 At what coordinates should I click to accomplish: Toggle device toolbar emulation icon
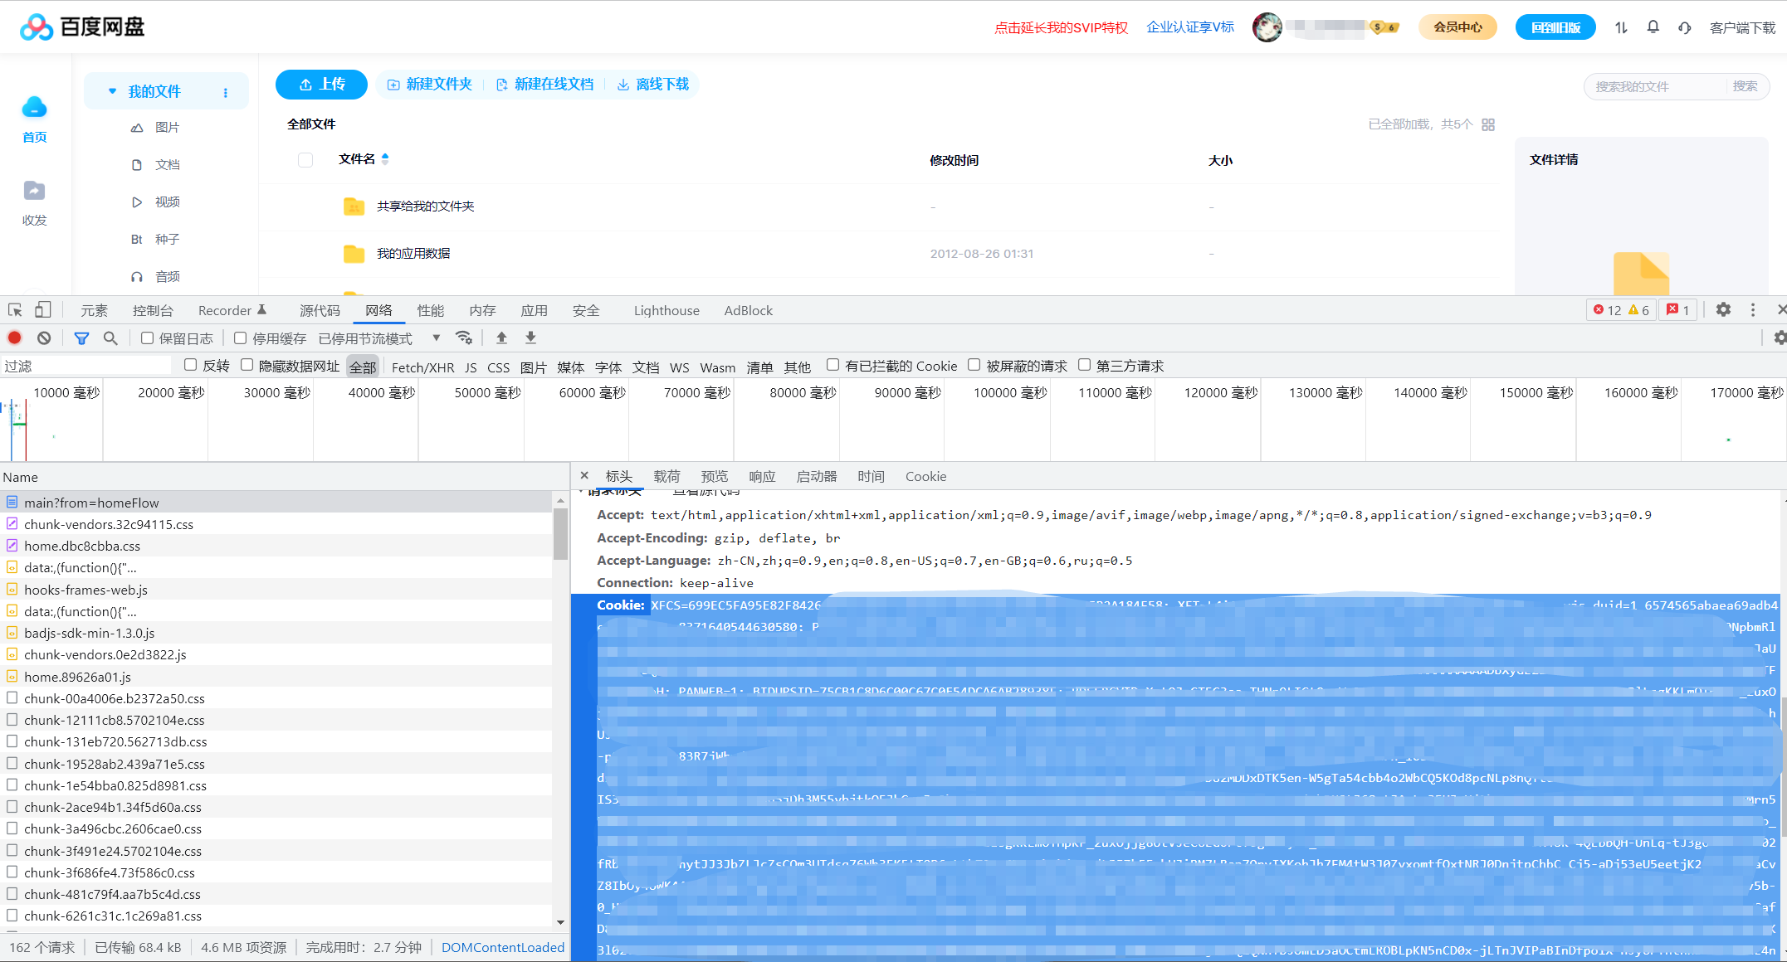(43, 309)
